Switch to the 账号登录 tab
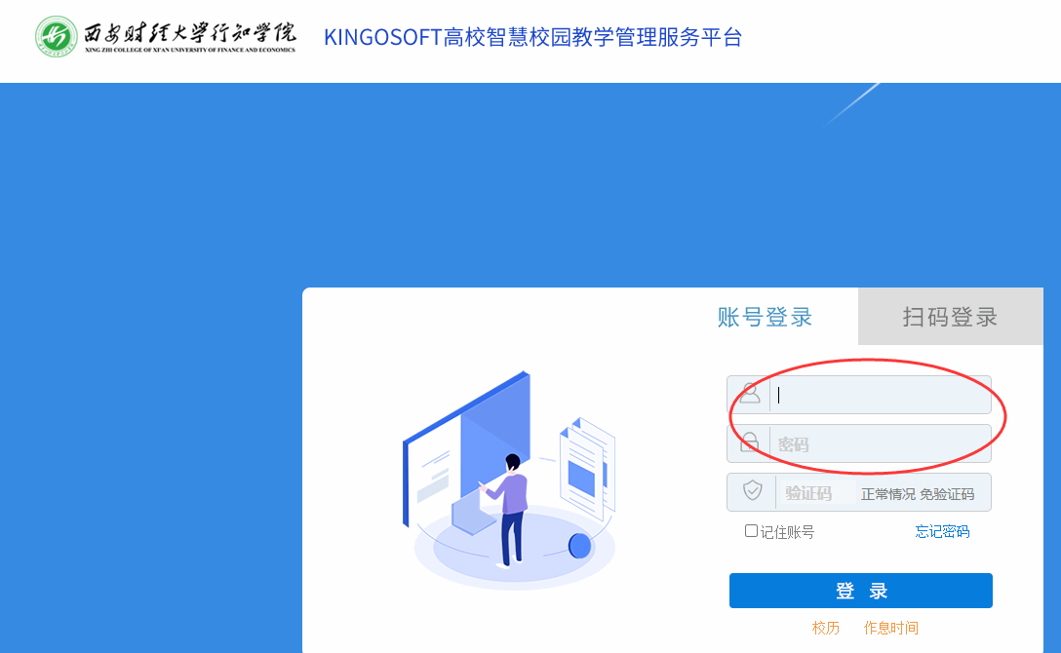Screen dimensions: 1061x653 click(x=765, y=317)
